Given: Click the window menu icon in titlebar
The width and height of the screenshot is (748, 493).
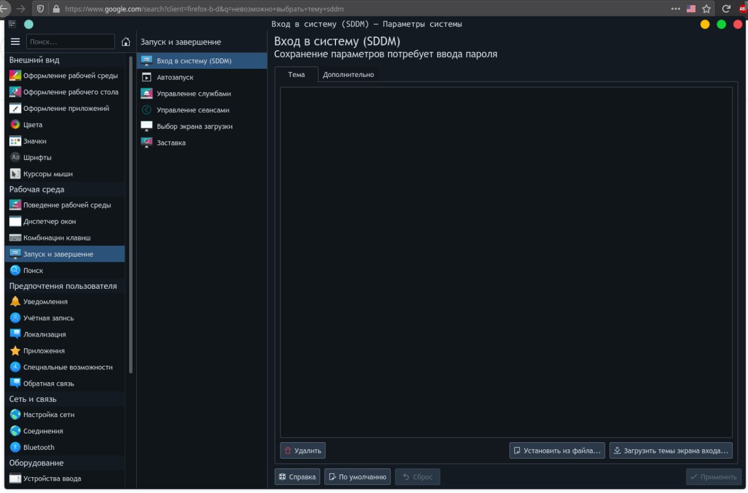Looking at the screenshot, I should [x=12, y=24].
